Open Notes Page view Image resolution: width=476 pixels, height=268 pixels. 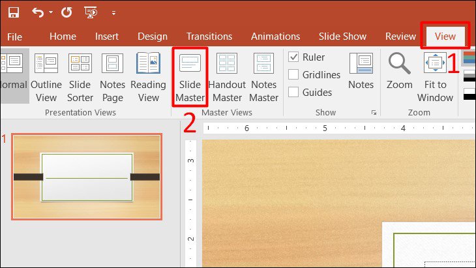(112, 77)
